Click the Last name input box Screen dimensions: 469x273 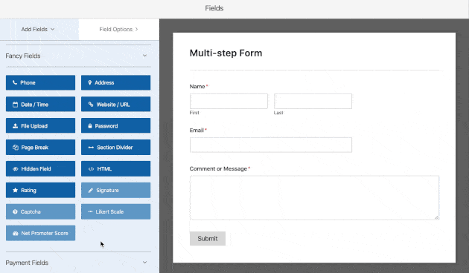click(313, 102)
